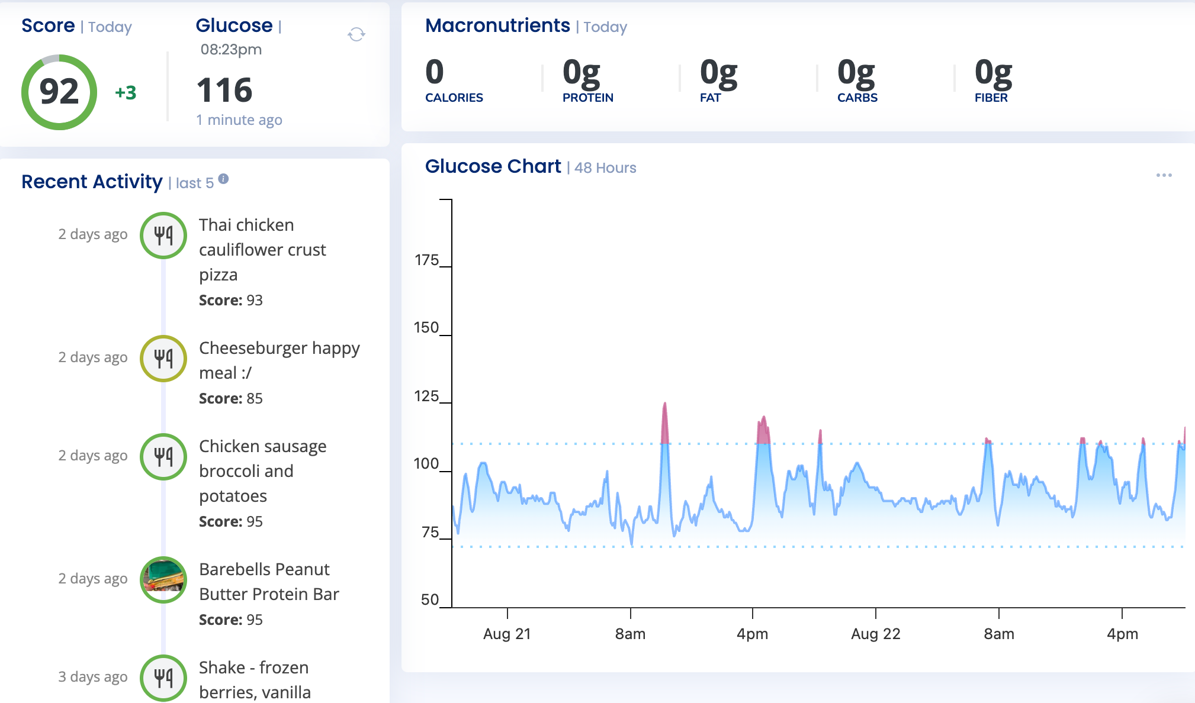Click the Aug 22 tick on the chart axis

(x=875, y=633)
